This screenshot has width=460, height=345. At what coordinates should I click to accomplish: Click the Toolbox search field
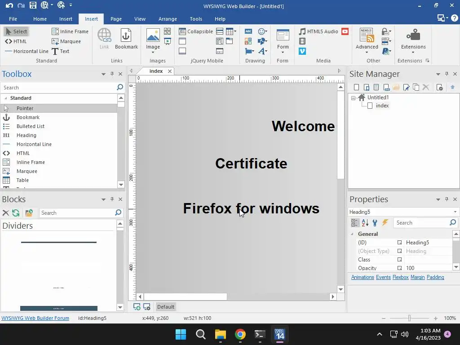click(x=59, y=88)
